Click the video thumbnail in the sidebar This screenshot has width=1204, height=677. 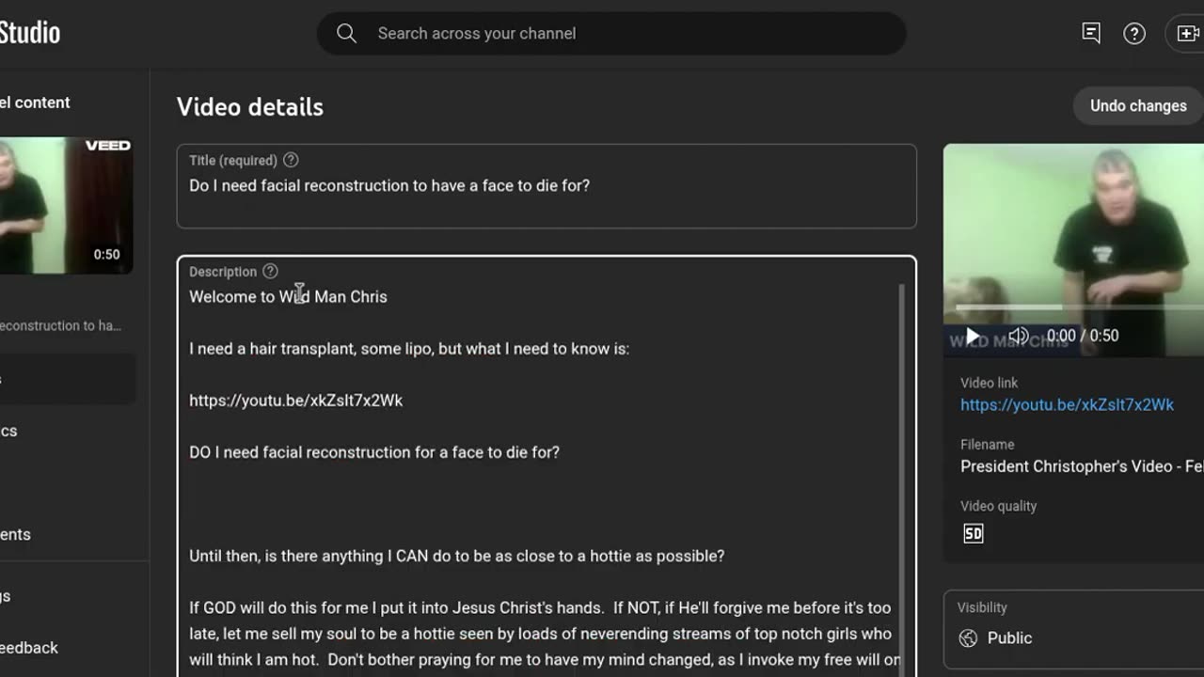[x=66, y=206]
